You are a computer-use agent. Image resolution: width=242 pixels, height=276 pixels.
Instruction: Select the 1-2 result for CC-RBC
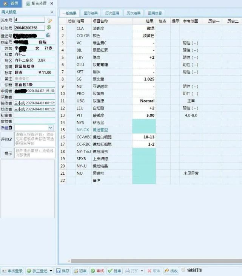point(144,144)
